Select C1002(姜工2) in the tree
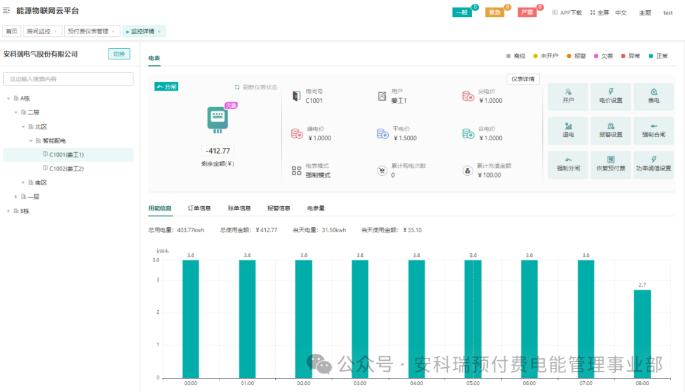The width and height of the screenshot is (685, 392). 68,169
